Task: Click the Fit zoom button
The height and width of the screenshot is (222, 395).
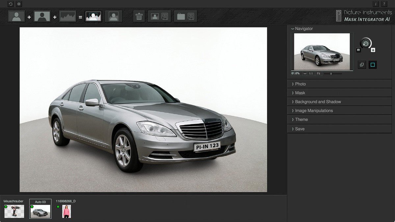Action: pos(319,74)
